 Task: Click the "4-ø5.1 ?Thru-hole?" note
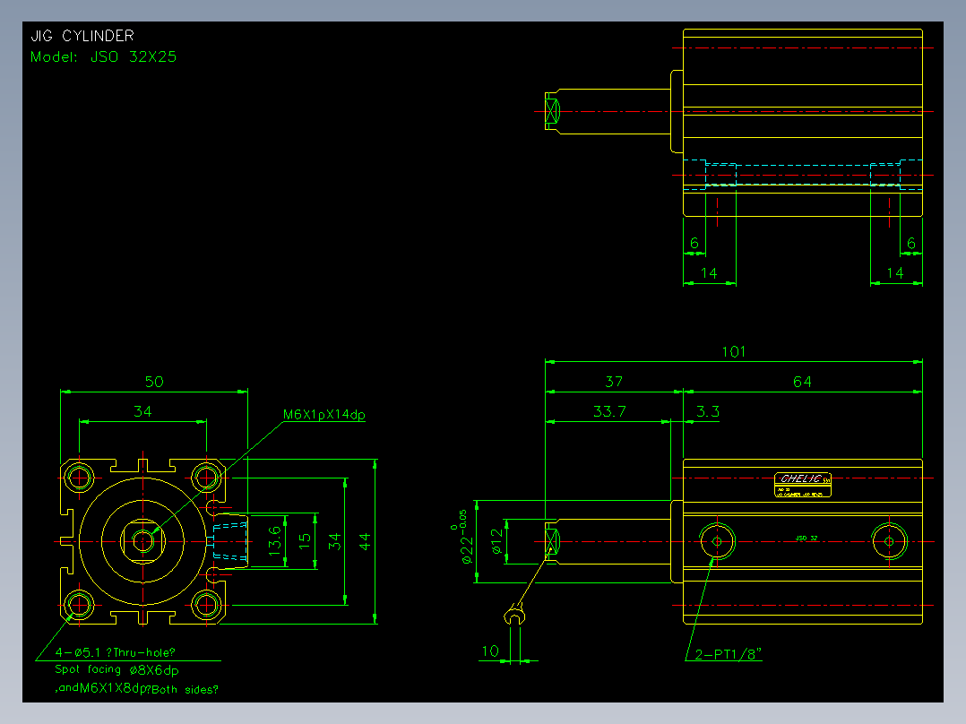point(116,652)
